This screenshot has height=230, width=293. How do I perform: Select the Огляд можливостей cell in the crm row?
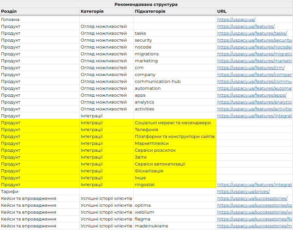click(107, 68)
